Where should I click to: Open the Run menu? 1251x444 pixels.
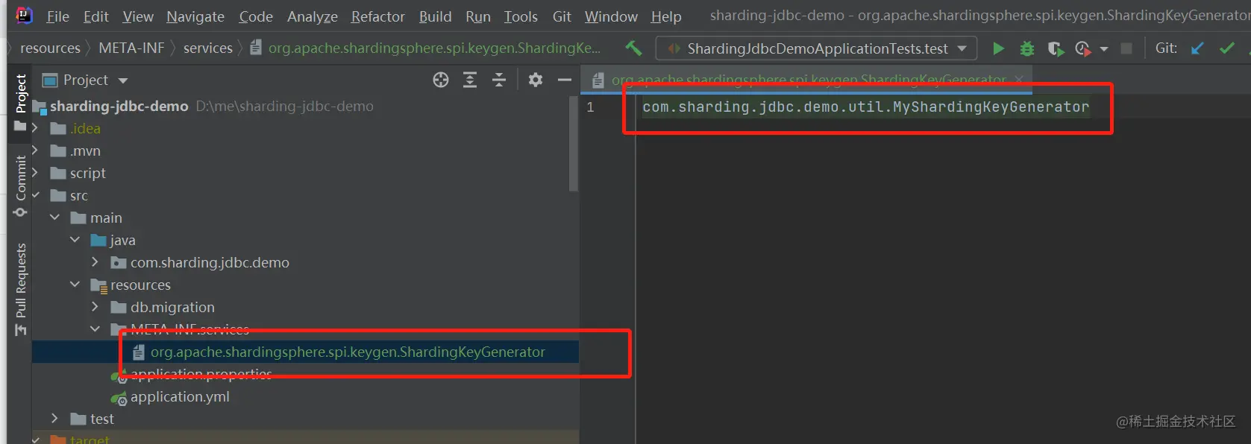pos(478,16)
